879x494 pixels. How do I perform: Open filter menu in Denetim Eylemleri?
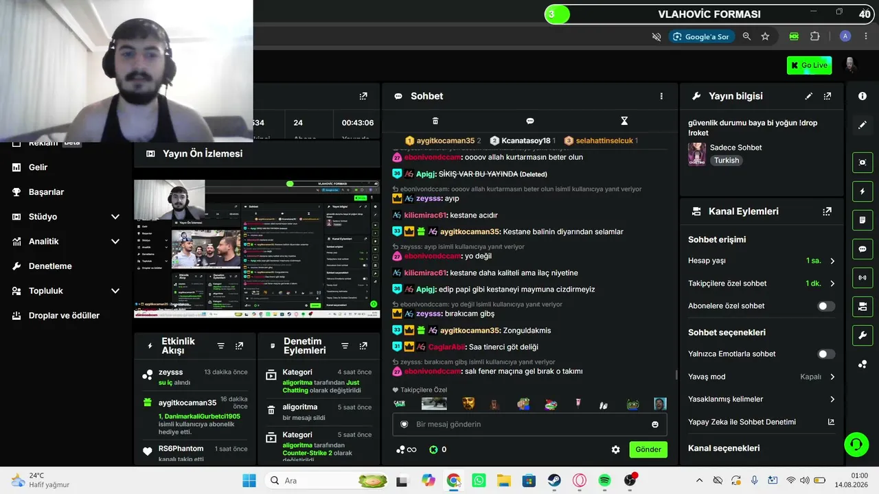(x=345, y=346)
